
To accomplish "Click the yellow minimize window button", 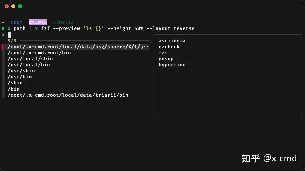I will coord(13,6).
